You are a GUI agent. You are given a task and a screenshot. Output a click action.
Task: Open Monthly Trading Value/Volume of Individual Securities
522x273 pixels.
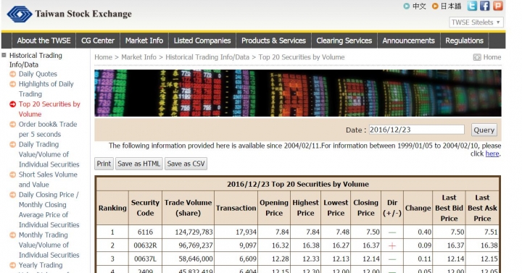[x=49, y=245]
